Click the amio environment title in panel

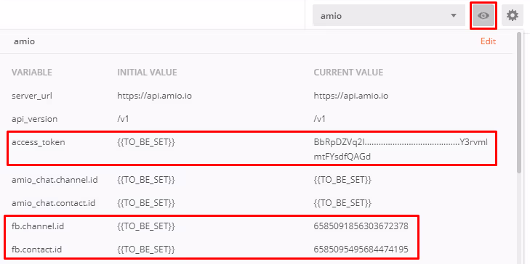click(x=24, y=41)
